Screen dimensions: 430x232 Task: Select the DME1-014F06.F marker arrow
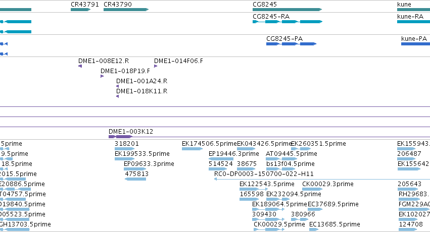pos(156,66)
